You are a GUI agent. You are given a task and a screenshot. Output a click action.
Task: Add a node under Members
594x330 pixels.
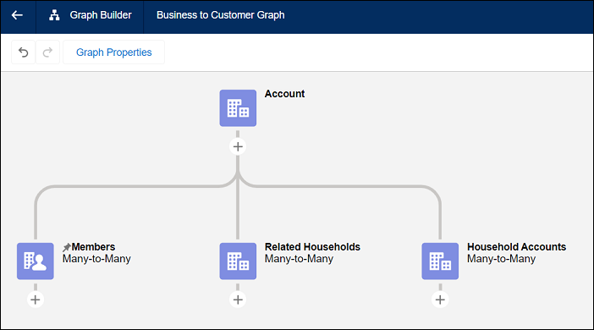coord(36,300)
